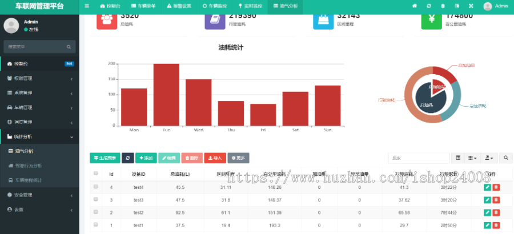Delete the test1 row with the red trash icon
The image size is (514, 234).
496,225
